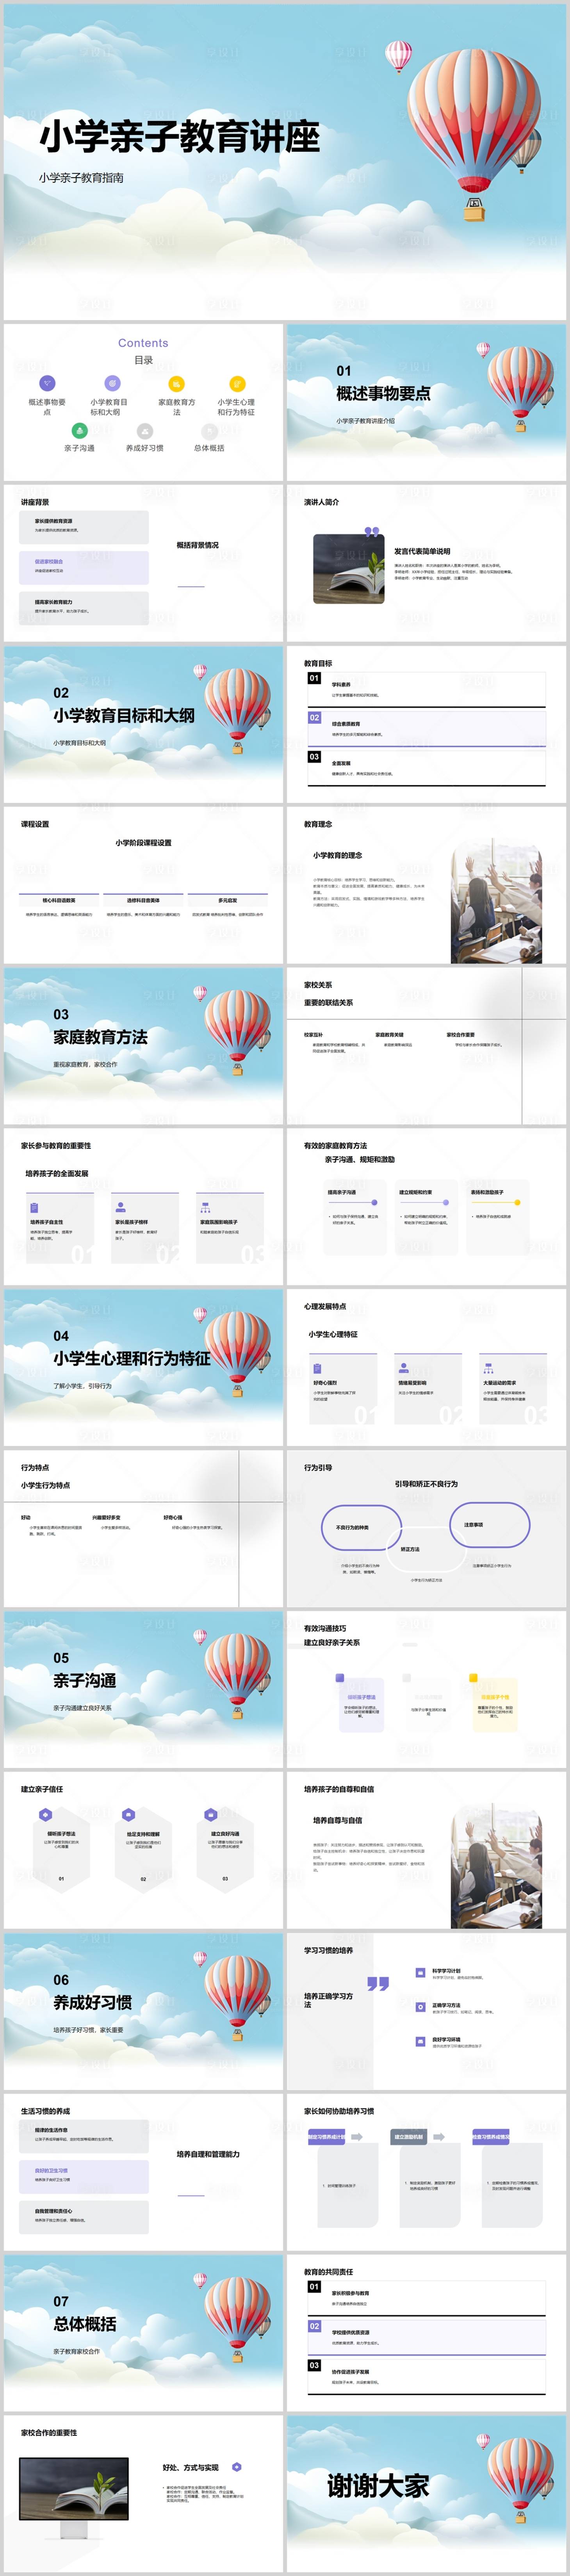Click the purple icon beside 科学学习计划
This screenshot has height=2576, width=570.
(420, 1973)
